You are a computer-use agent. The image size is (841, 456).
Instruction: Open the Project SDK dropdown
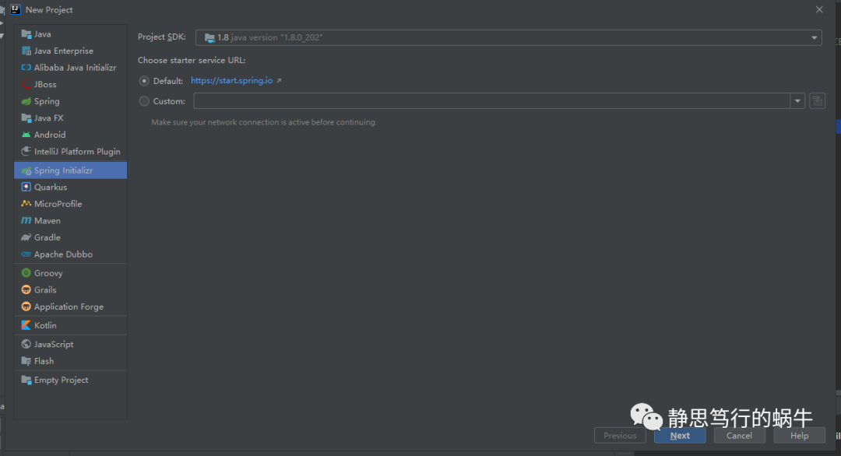508,37
